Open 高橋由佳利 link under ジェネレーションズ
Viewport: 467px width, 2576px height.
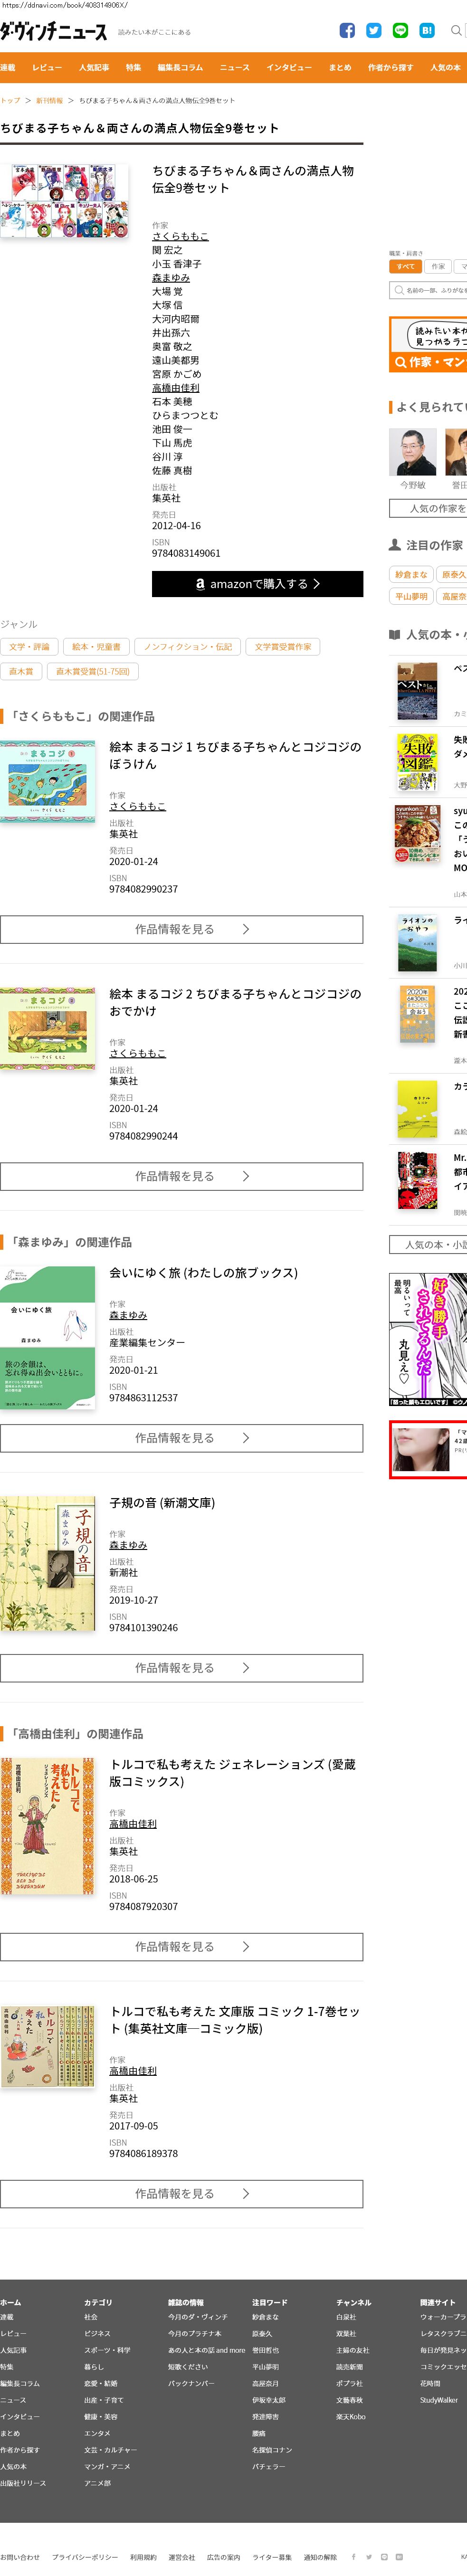[x=133, y=1824]
